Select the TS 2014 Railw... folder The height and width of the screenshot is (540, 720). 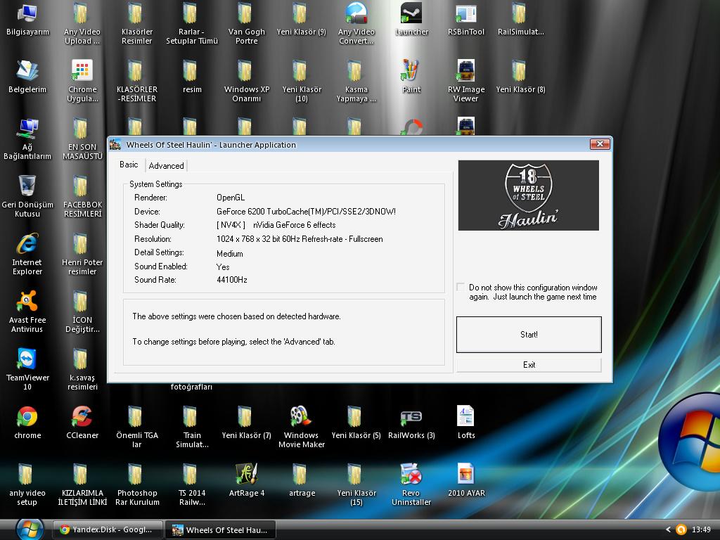click(x=192, y=485)
